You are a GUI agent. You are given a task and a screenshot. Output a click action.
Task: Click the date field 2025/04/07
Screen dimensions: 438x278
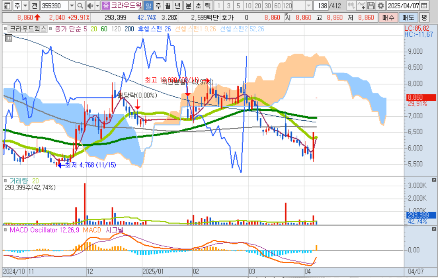point(403,5)
